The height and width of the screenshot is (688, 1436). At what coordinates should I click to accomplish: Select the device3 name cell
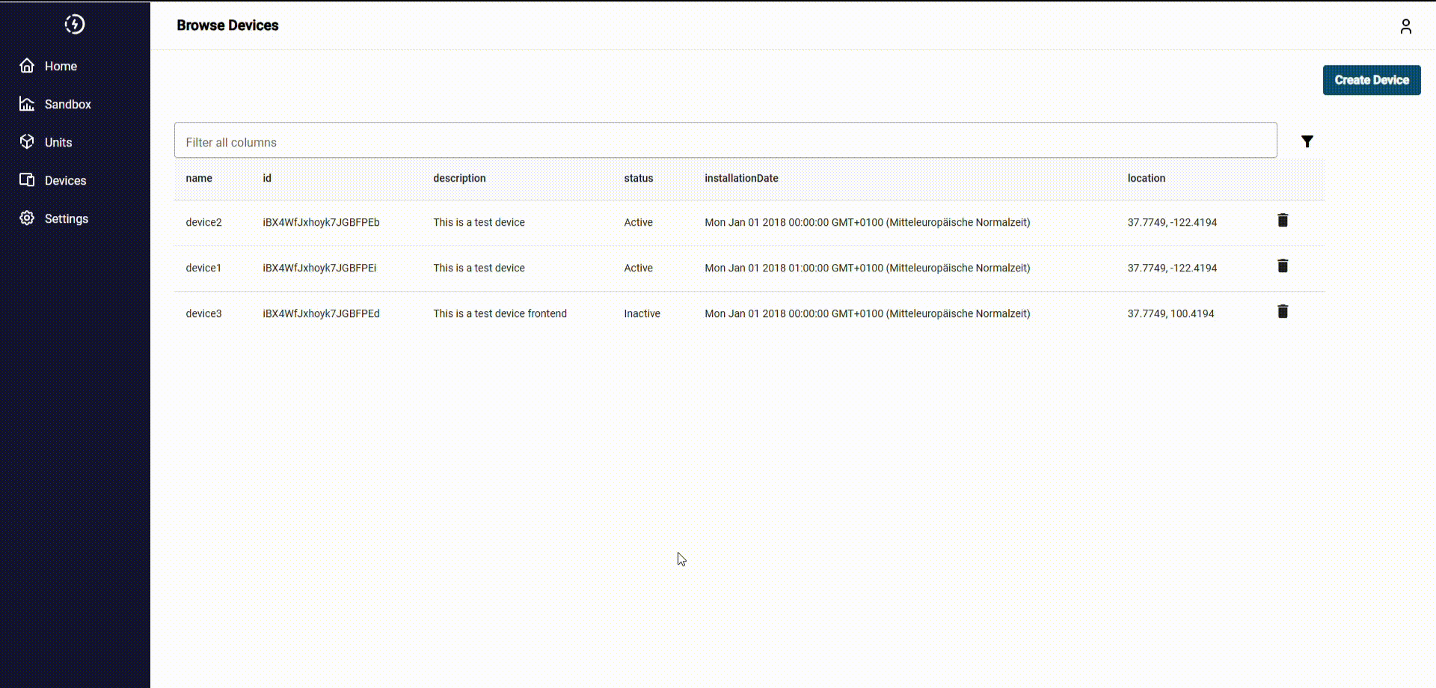tap(203, 313)
